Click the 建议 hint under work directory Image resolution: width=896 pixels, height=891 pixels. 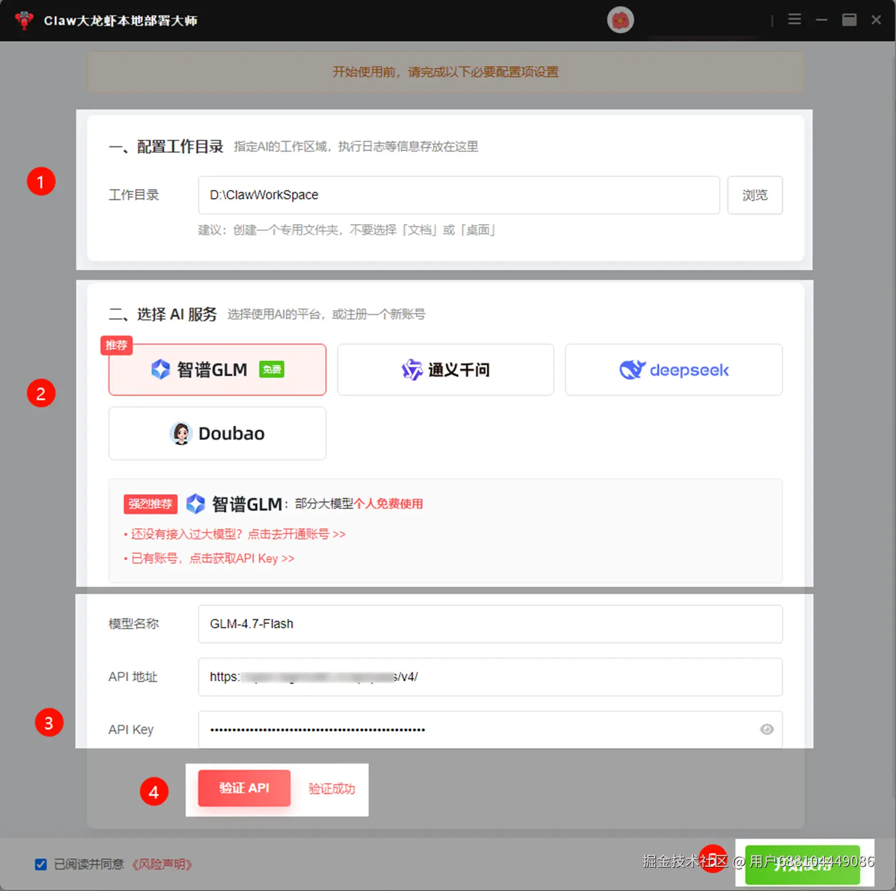346,230
